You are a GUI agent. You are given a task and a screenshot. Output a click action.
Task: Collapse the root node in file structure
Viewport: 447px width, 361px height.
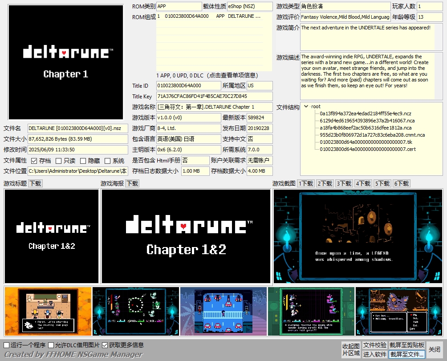306,106
